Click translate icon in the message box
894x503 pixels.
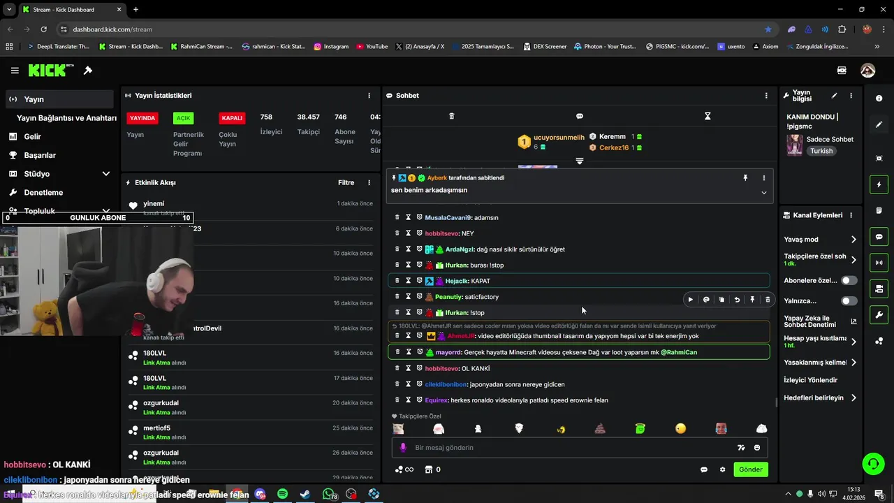pyautogui.click(x=741, y=448)
